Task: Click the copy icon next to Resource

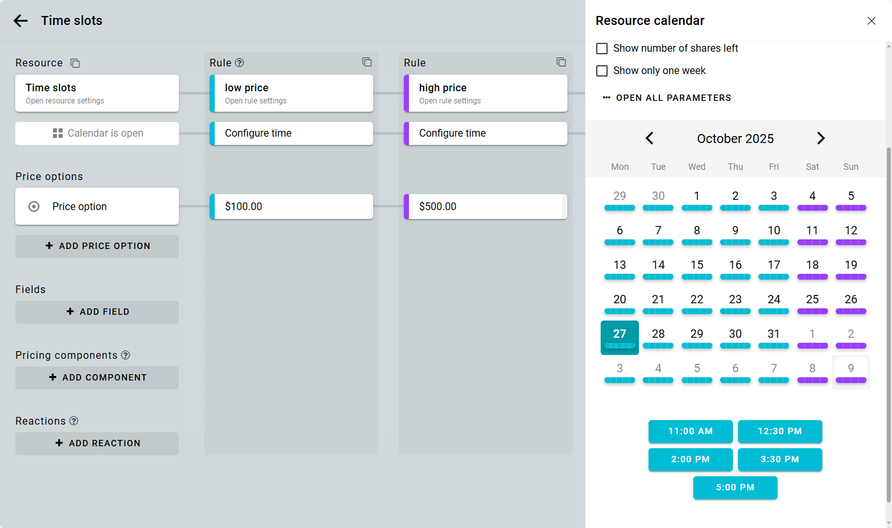Action: point(75,63)
